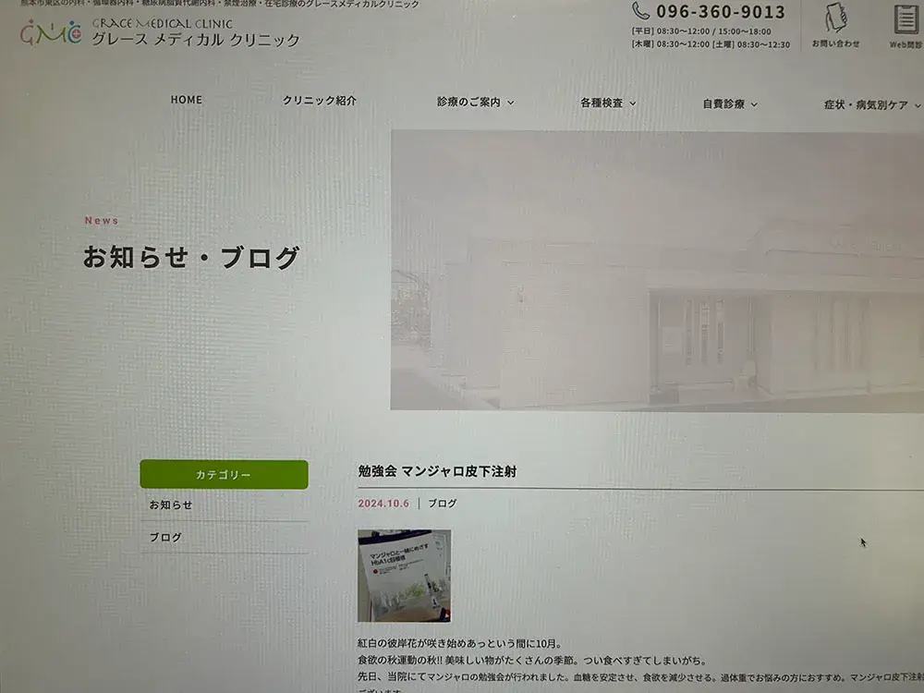Click the 2024.10.6 post date
Viewport: 924px width, 693px height.
(383, 504)
